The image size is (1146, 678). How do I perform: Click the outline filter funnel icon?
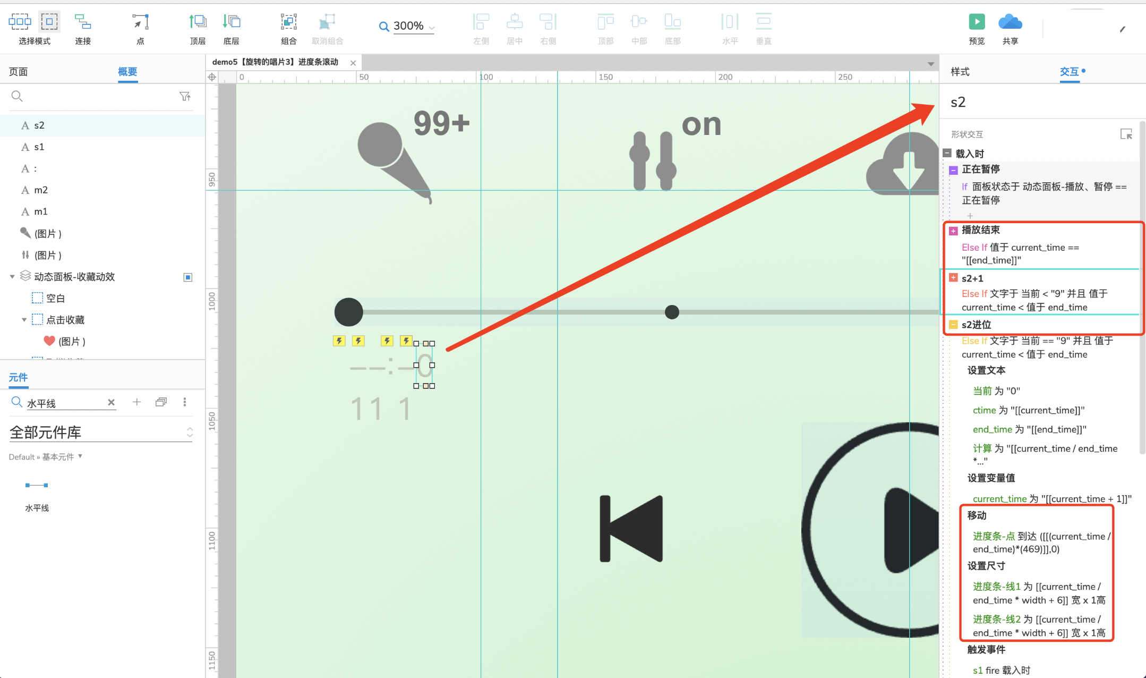[x=185, y=96]
